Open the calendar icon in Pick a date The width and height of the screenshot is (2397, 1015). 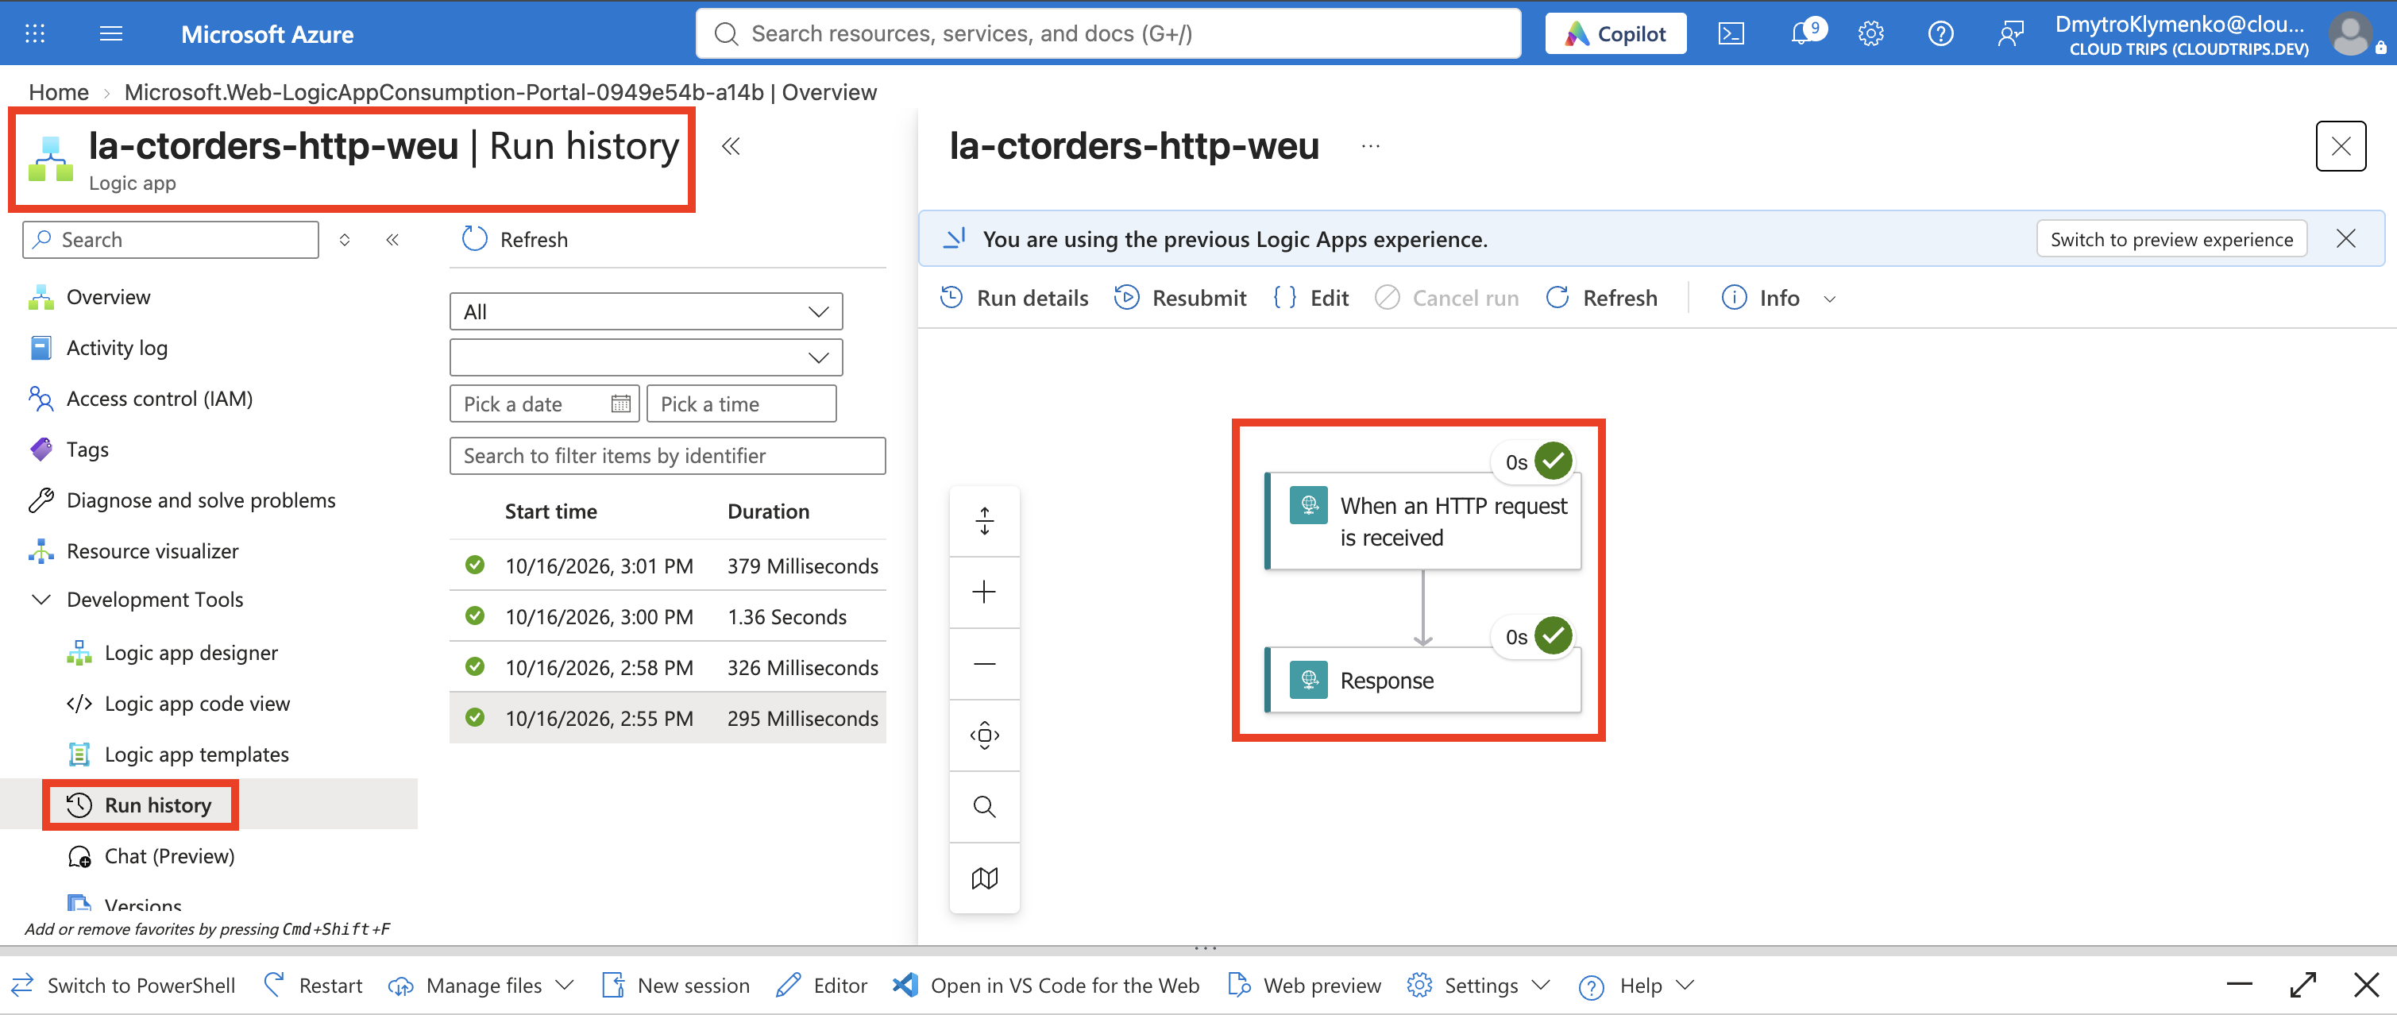pos(620,403)
